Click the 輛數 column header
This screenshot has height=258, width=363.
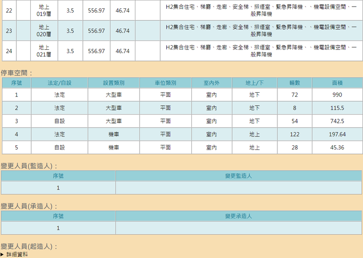coord(295,83)
